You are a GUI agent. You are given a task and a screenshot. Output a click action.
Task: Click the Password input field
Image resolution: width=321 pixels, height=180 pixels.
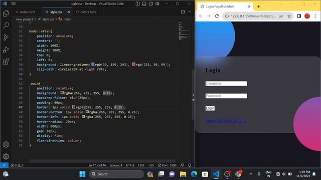[226, 96]
